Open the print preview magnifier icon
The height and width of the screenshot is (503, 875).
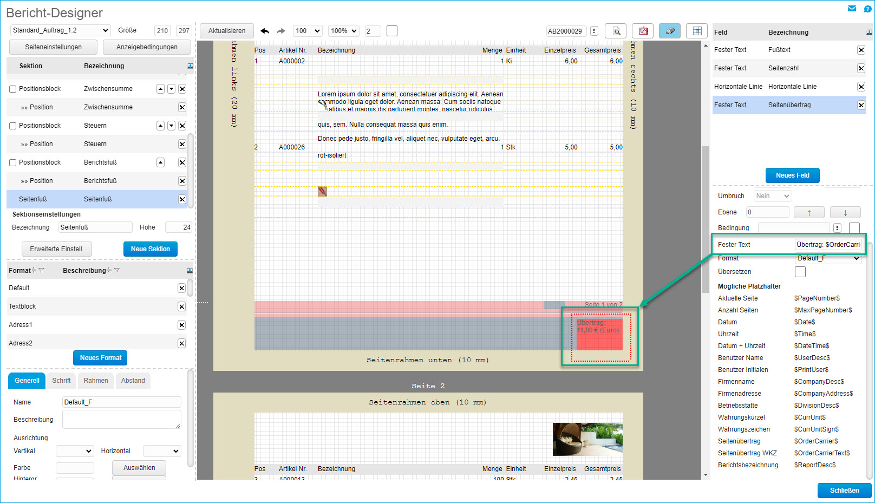(x=616, y=31)
